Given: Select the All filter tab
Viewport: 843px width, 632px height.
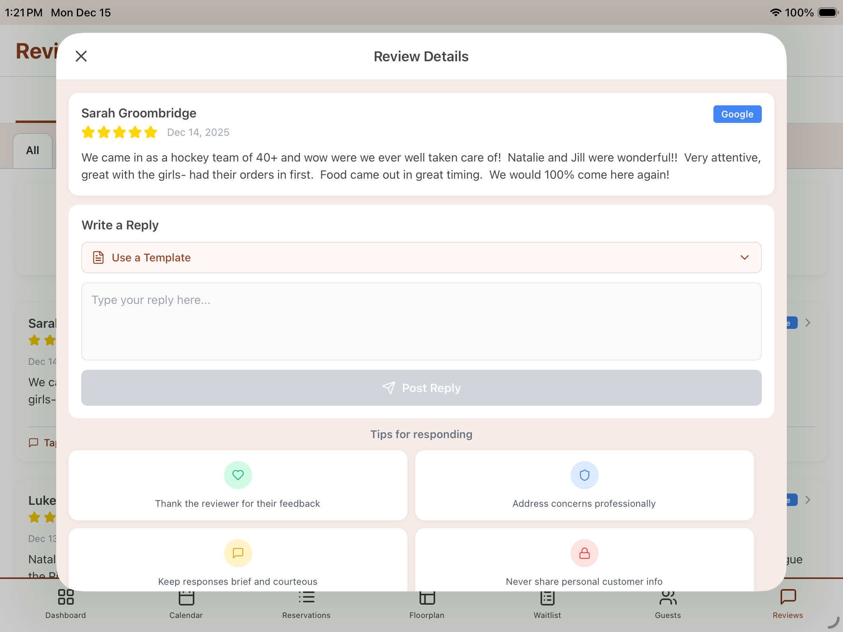Looking at the screenshot, I should [x=33, y=151].
